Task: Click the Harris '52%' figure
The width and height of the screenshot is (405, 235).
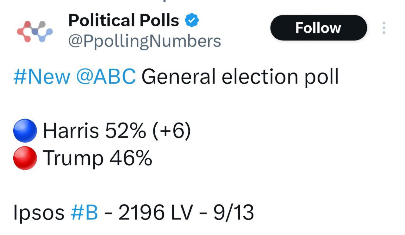Action: [125, 130]
